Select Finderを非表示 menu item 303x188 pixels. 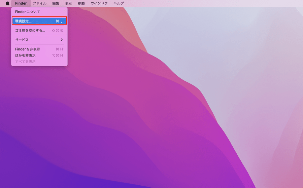(x=39, y=49)
